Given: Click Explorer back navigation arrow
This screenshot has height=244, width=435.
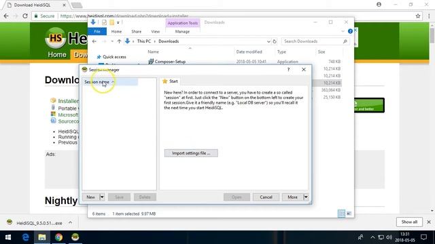Looking at the screenshot, I should click(94, 41).
